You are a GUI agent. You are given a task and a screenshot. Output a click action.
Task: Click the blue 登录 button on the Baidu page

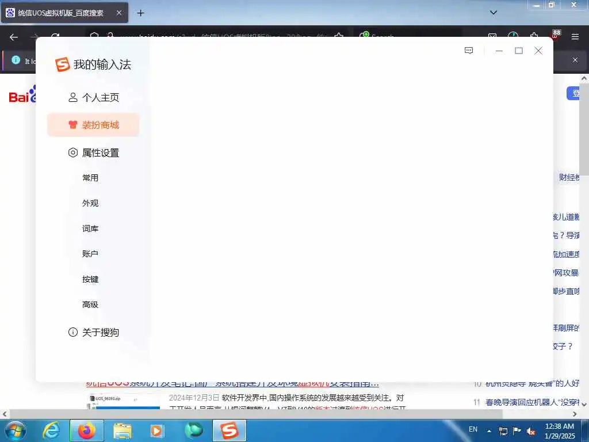573,93
